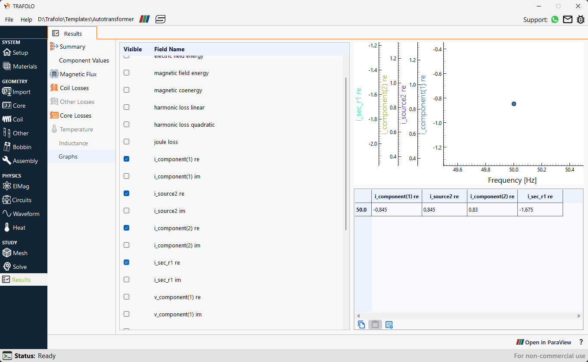The width and height of the screenshot is (588, 362).
Task: Go to the Solve study step
Action: (x=15, y=267)
